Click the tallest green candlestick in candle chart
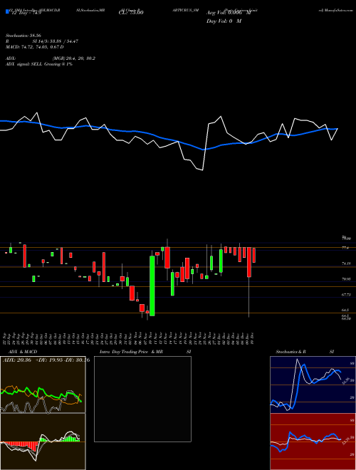The width and height of the screenshot is (356, 470). (x=152, y=286)
